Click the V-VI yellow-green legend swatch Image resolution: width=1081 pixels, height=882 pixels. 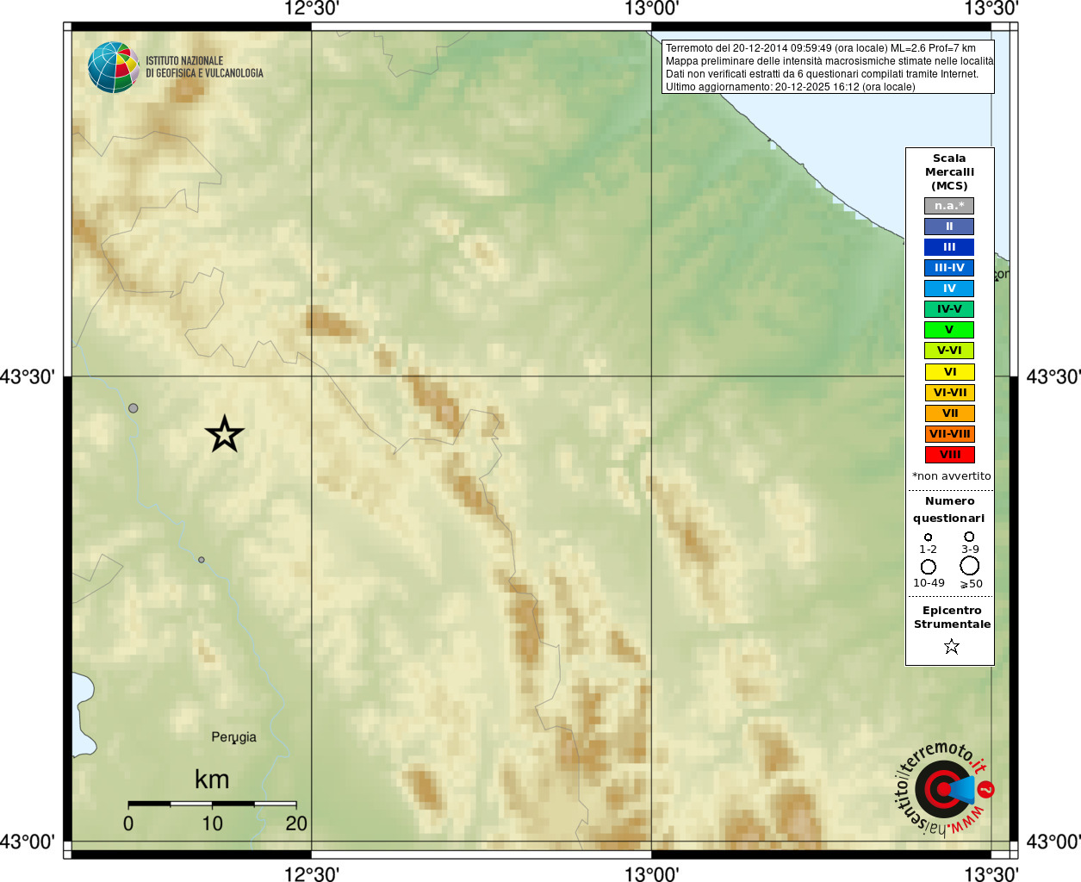tap(949, 351)
